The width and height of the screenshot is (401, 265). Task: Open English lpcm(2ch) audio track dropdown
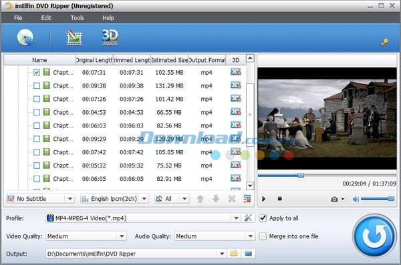click(x=114, y=198)
